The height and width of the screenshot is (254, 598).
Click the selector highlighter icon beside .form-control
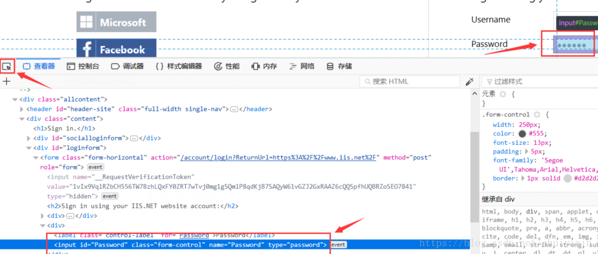(537, 115)
